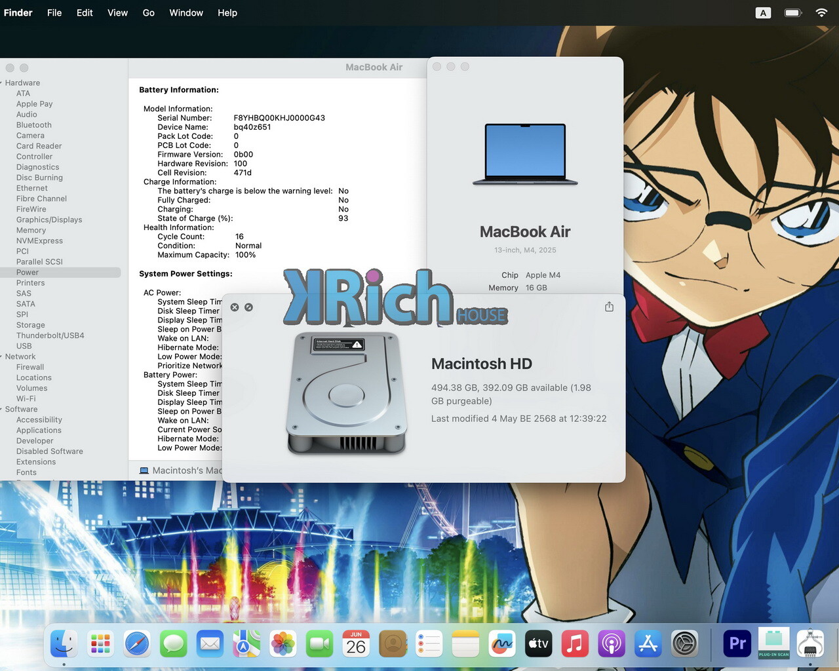839x671 pixels.
Task: Launch Premiere Pro from the Dock
Action: (737, 644)
